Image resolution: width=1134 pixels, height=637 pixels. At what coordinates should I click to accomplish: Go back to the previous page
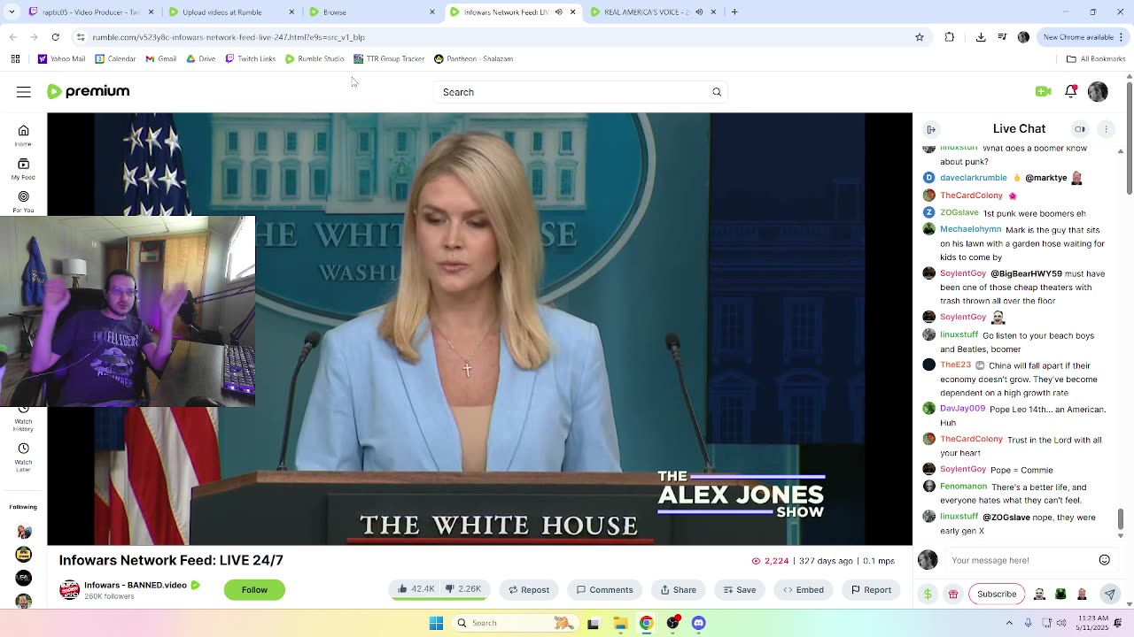(x=12, y=37)
